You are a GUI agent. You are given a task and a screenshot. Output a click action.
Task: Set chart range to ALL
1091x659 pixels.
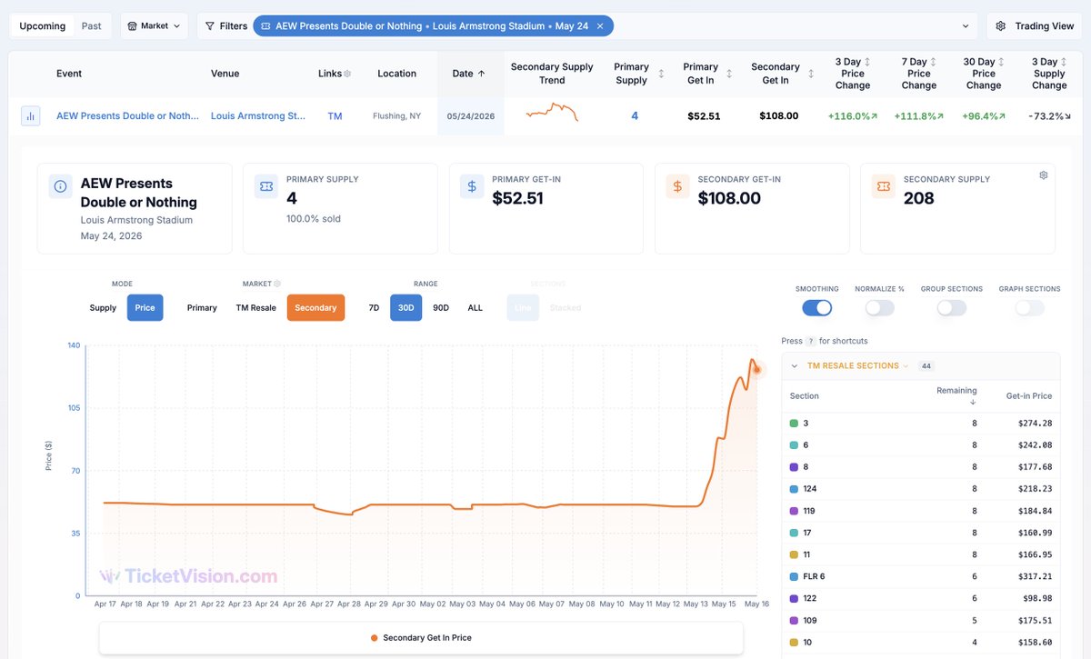tap(475, 308)
